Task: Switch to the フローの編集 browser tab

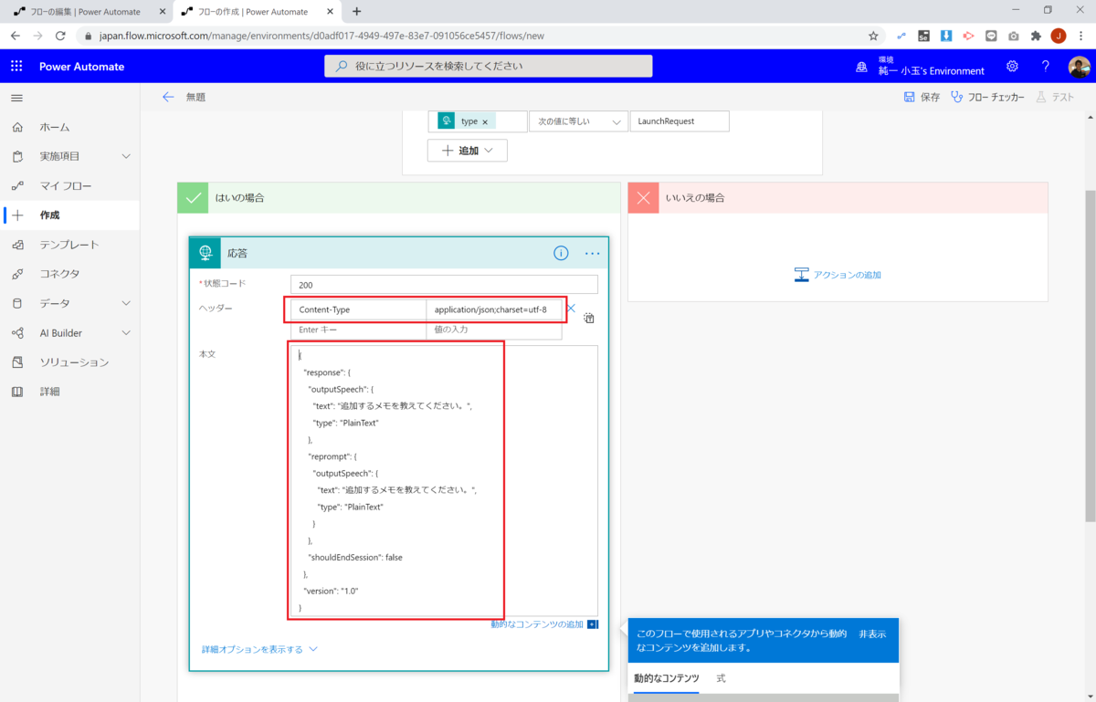Action: coord(89,11)
